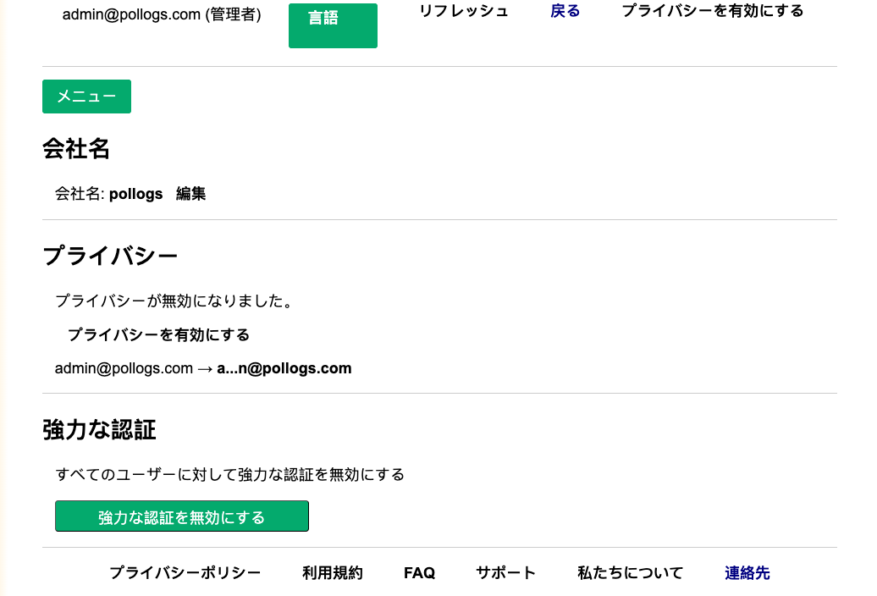Disable strong authentication with 強力な認証を無効にする
877x596 pixels.
(x=181, y=516)
